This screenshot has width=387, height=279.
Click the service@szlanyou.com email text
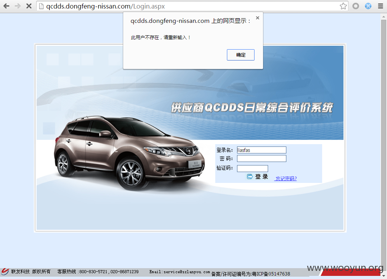click(x=180, y=272)
